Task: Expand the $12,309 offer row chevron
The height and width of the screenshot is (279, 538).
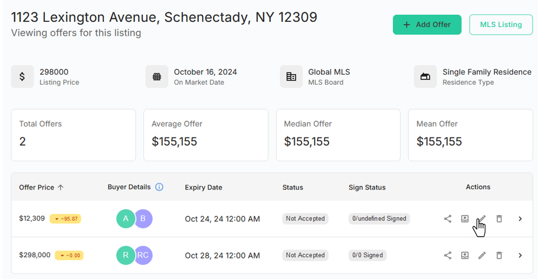Action: point(520,219)
